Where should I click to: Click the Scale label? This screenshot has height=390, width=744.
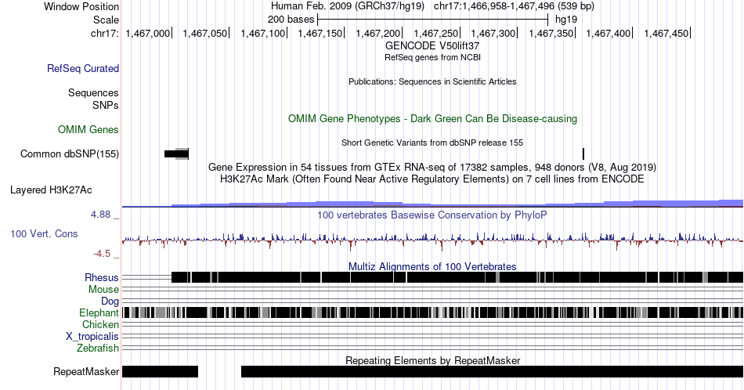pyautogui.click(x=106, y=20)
